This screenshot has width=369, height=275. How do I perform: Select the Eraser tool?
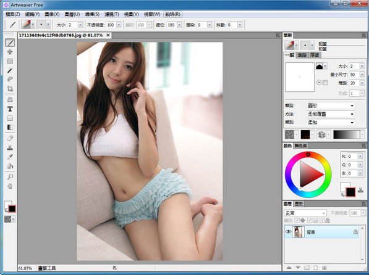tap(10, 138)
